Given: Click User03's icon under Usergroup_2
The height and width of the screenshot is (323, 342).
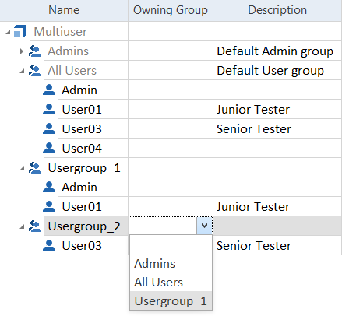Looking at the screenshot, I should point(49,245).
